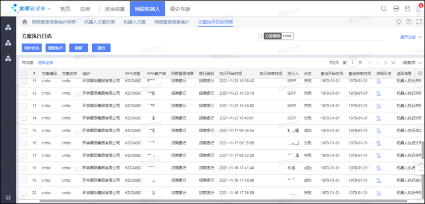425x204 pixels.
Task: Click the search magnifier icon in top bar
Action: 383,9
